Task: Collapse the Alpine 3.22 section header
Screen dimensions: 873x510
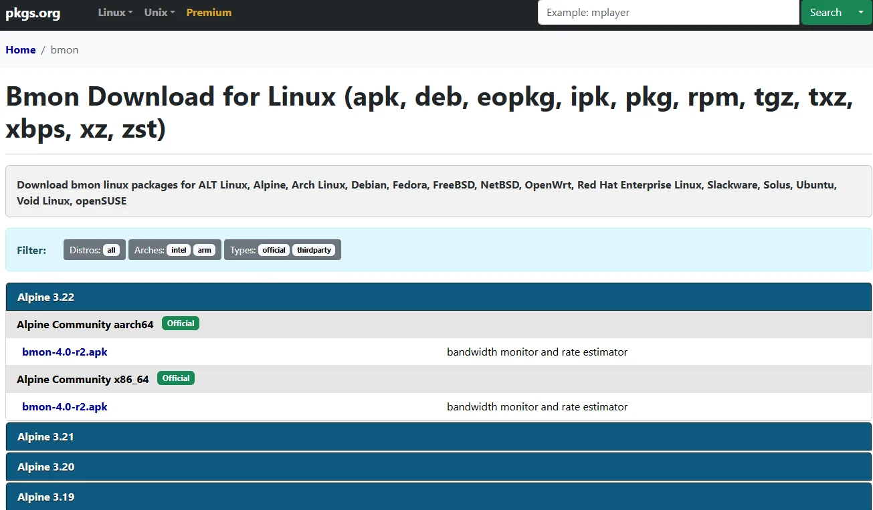Action: [439, 297]
